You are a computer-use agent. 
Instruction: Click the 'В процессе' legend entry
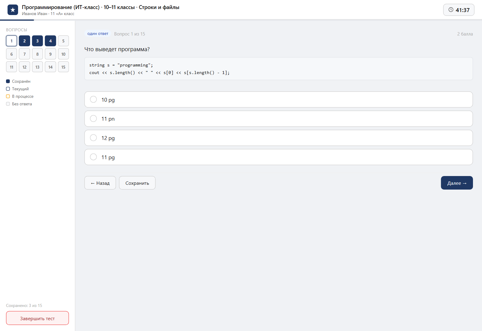coord(20,96)
